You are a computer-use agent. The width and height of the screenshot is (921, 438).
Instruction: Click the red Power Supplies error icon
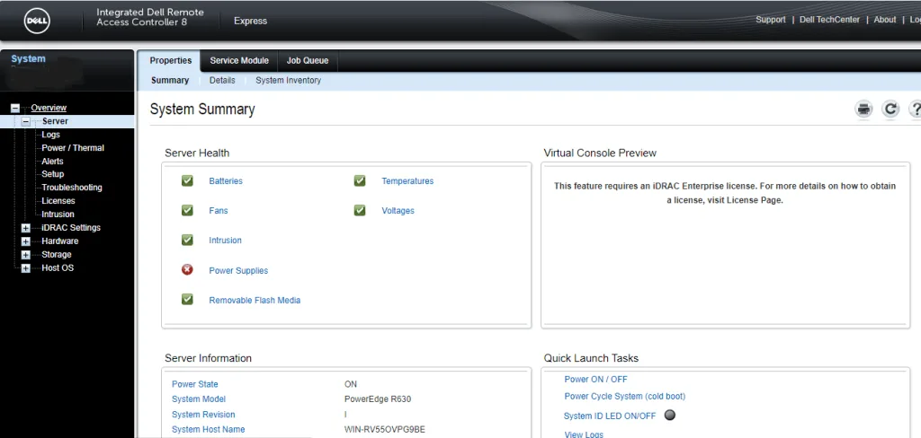point(187,270)
